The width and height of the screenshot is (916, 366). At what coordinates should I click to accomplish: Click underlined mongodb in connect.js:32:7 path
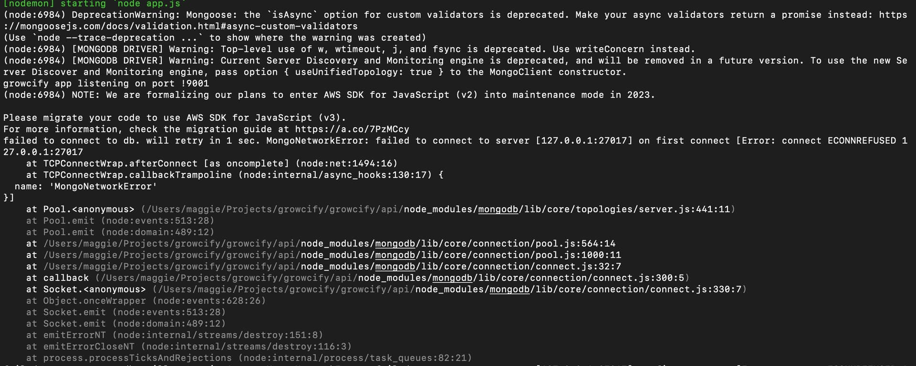[x=395, y=266]
